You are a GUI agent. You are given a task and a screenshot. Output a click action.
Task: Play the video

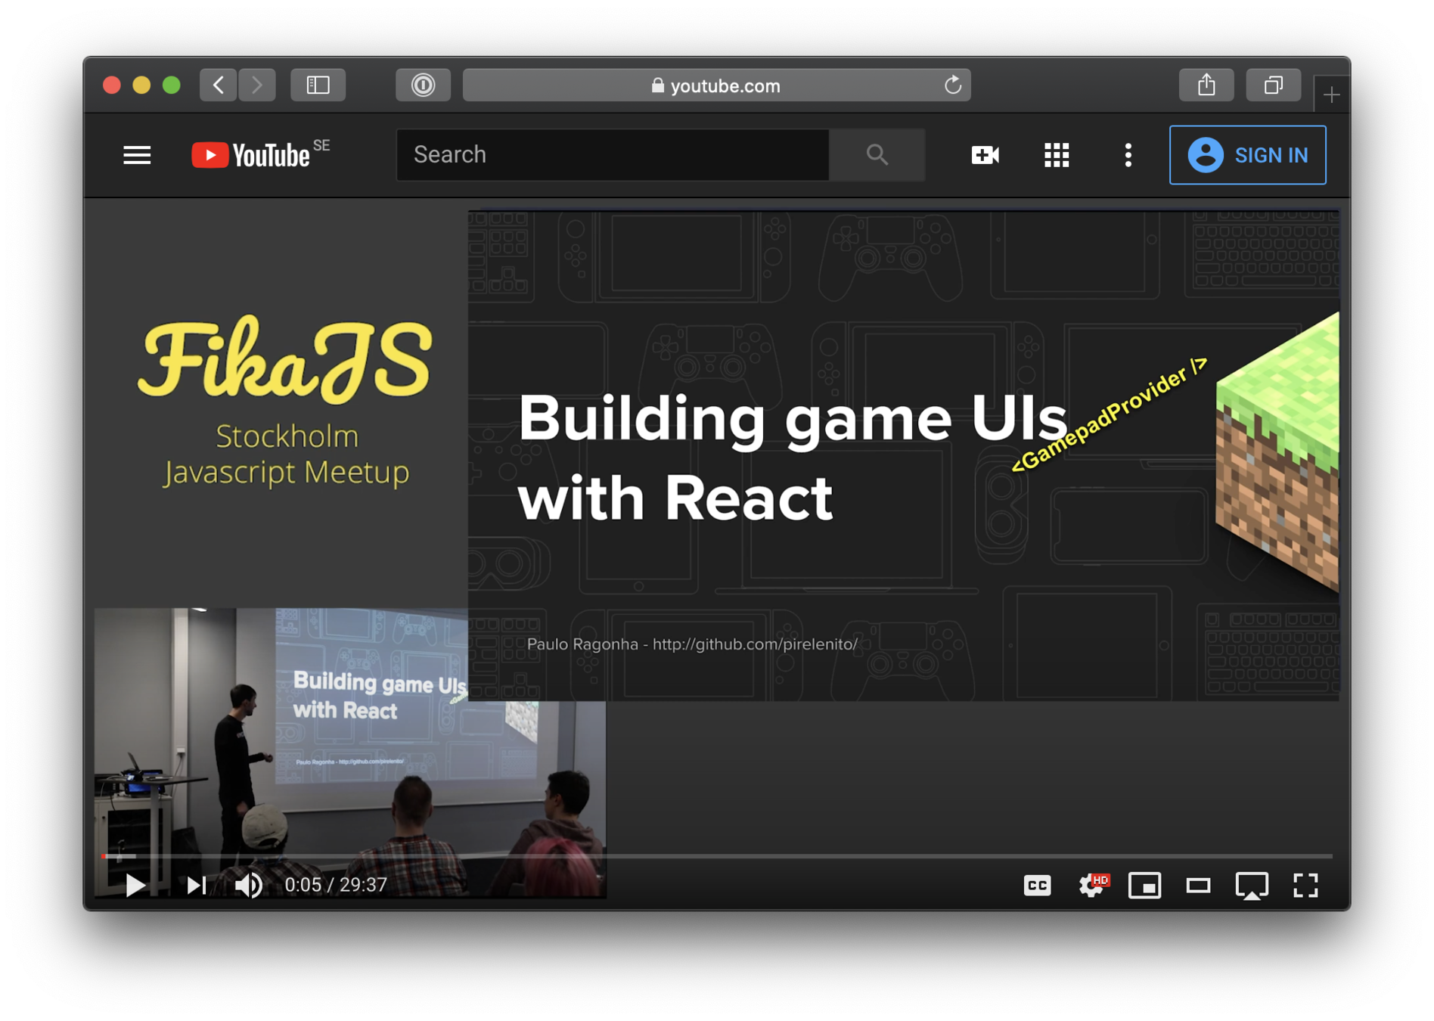click(135, 885)
